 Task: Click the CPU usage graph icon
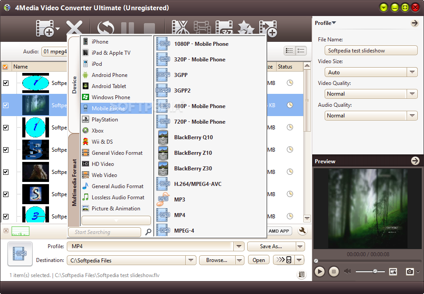point(20,231)
